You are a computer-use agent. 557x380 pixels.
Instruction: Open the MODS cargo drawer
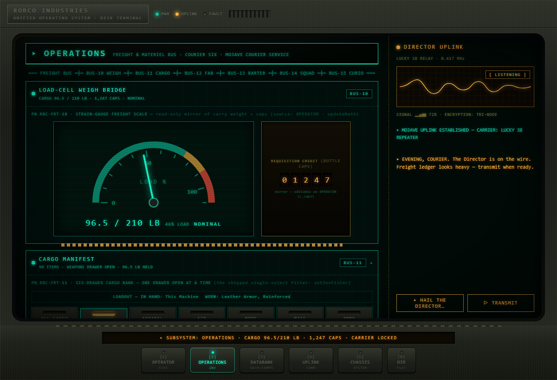[x=251, y=313]
